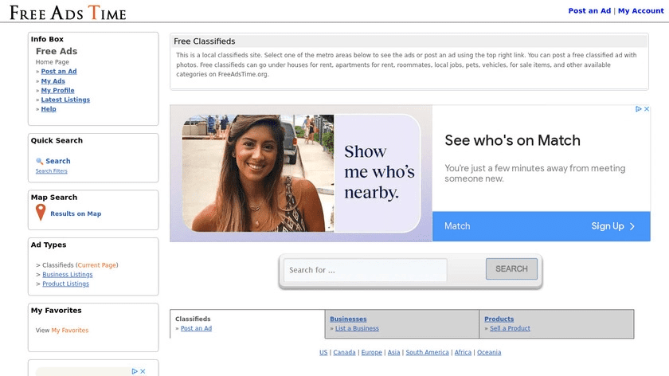Open Business Listings in Ad Types
The width and height of the screenshot is (669, 376).
tap(68, 274)
